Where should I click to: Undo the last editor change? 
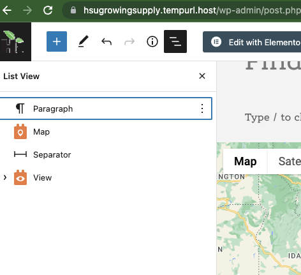pyautogui.click(x=106, y=41)
